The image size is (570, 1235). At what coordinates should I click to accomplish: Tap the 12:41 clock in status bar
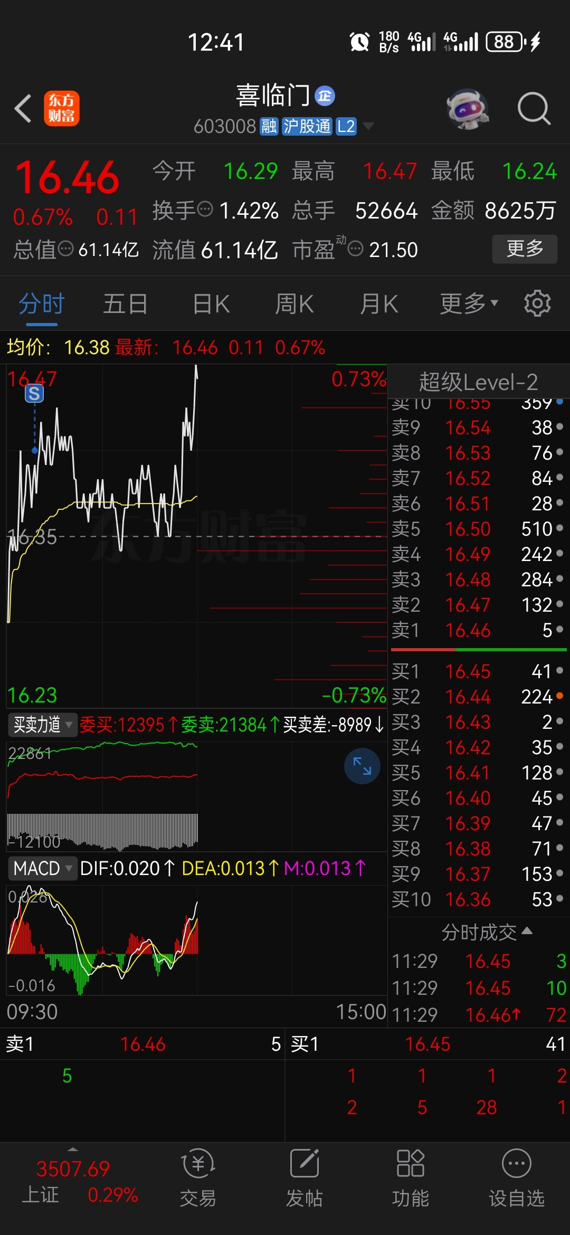216,42
